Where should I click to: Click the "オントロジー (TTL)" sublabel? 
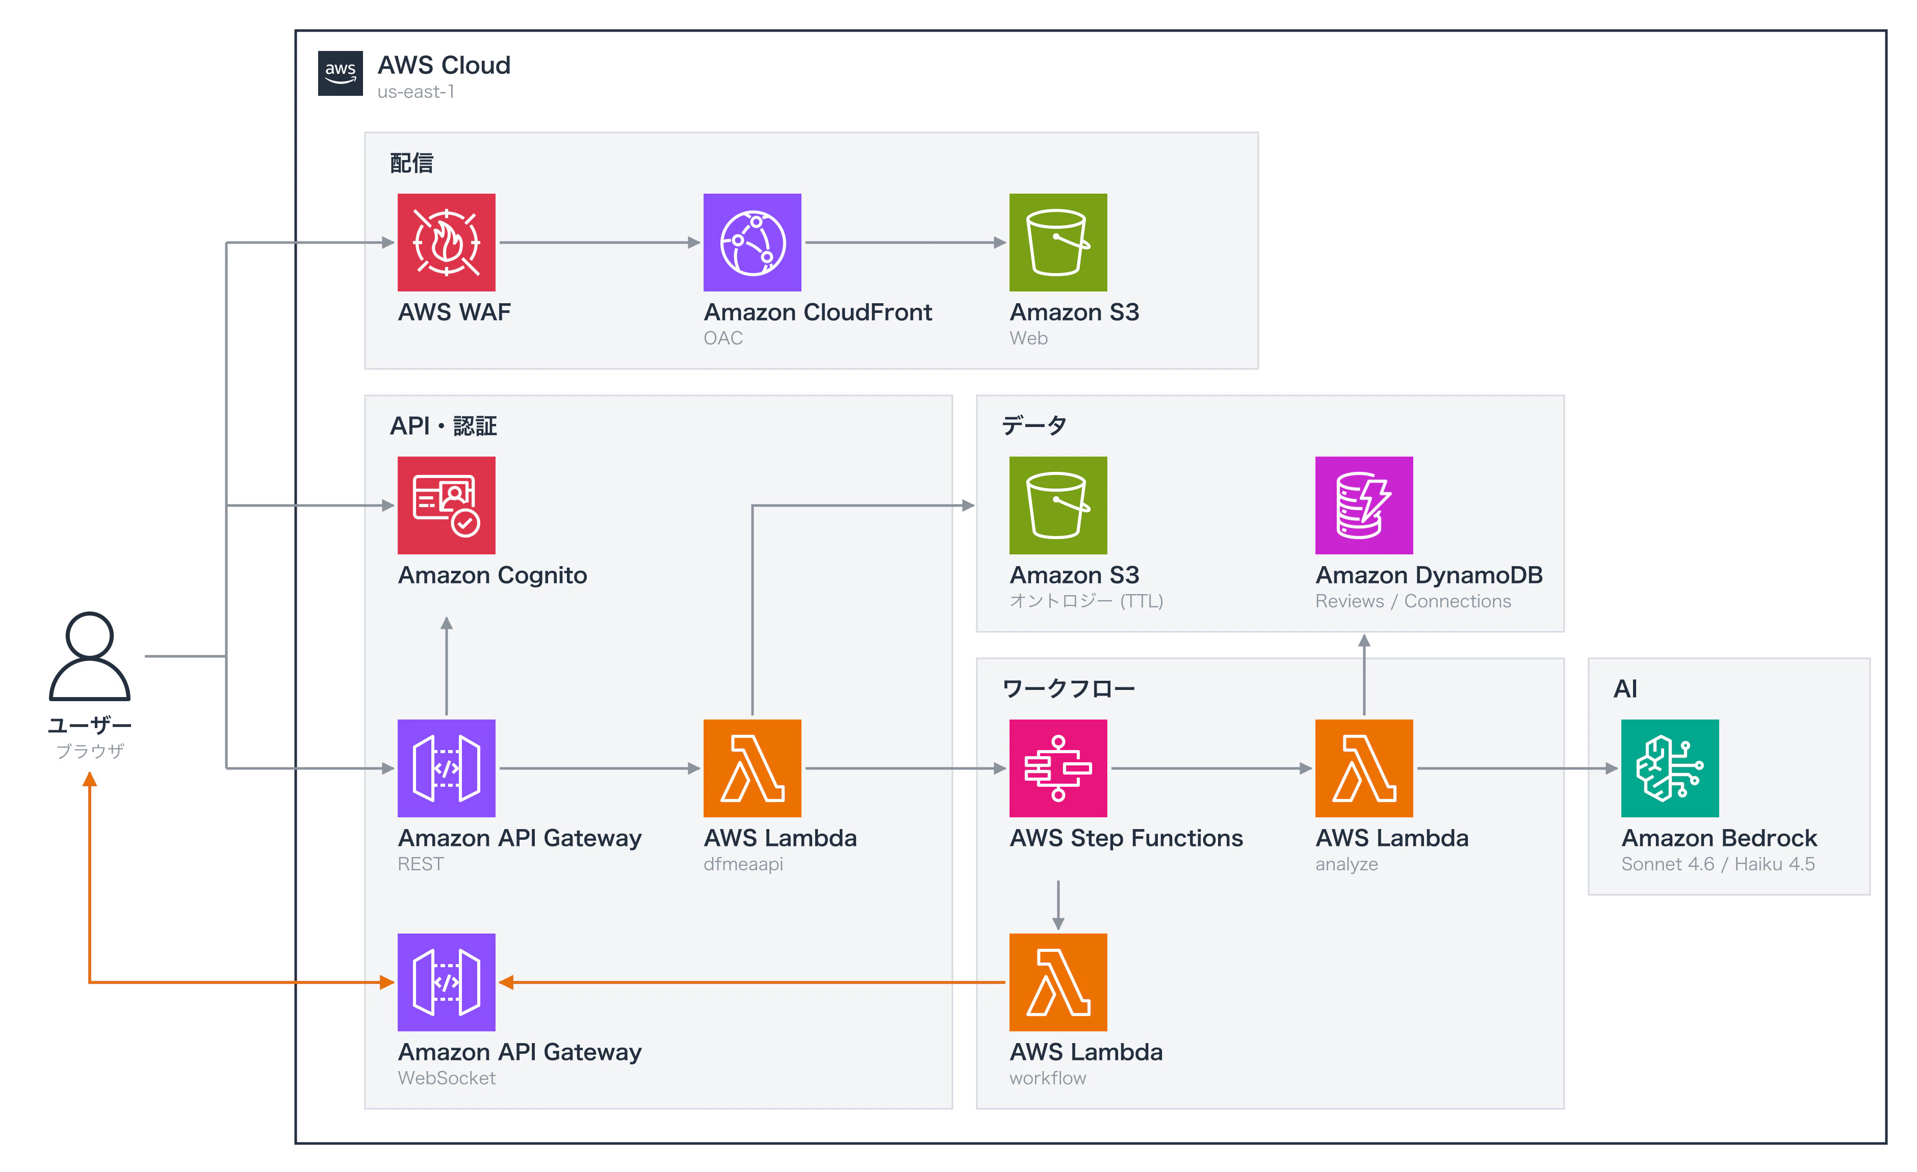[1086, 601]
